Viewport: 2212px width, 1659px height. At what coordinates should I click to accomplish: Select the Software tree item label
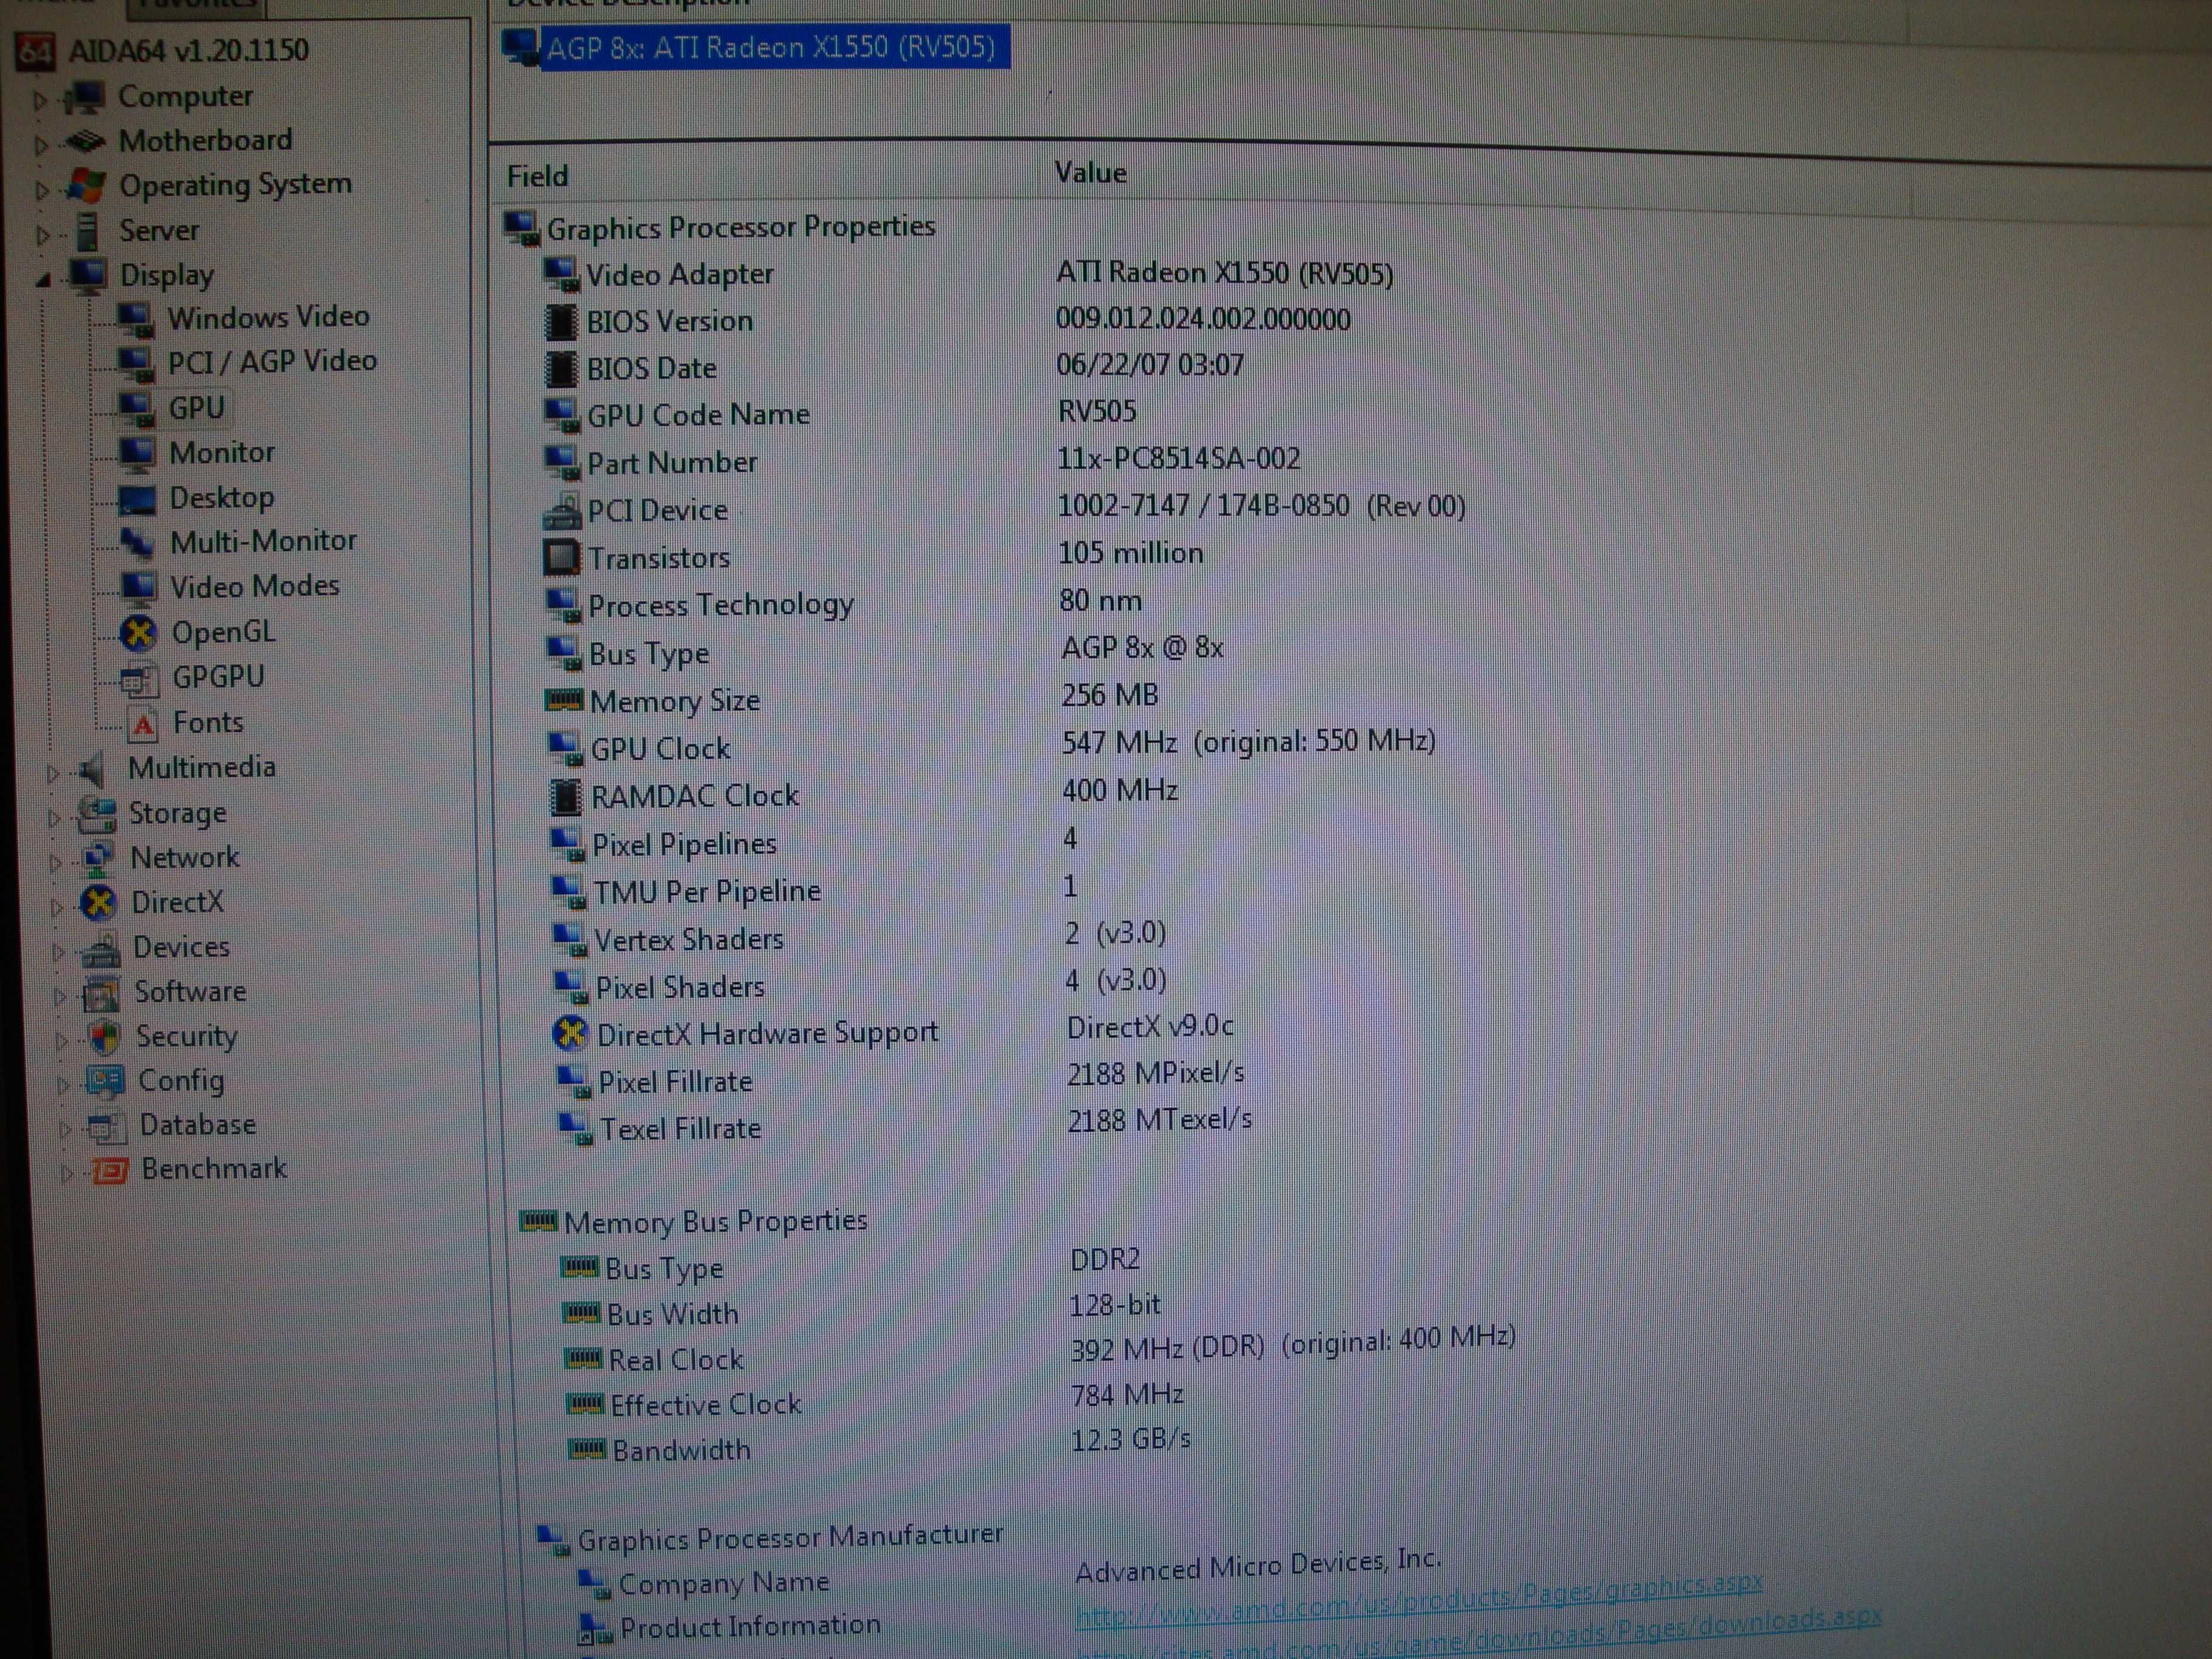[190, 992]
